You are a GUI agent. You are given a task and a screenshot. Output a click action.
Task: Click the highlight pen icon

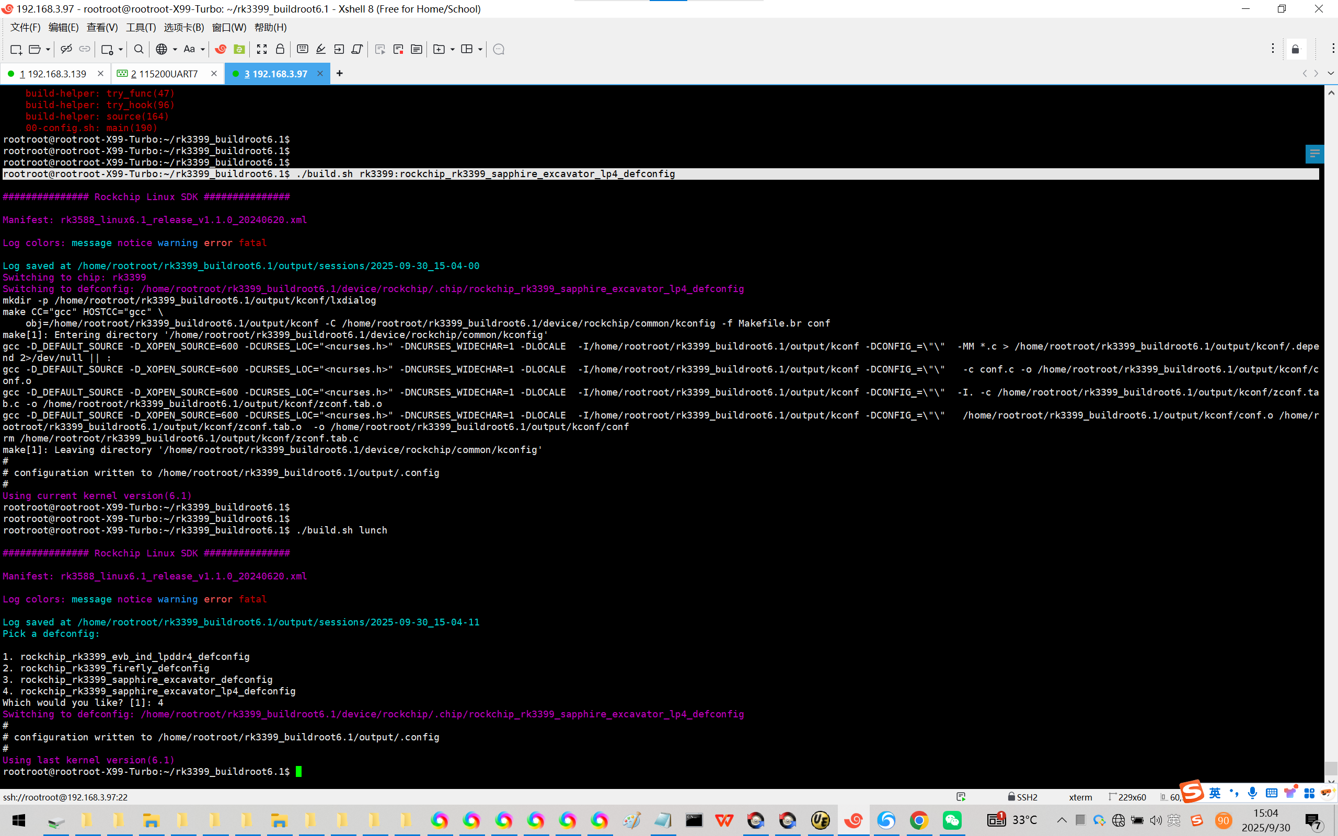tap(321, 49)
